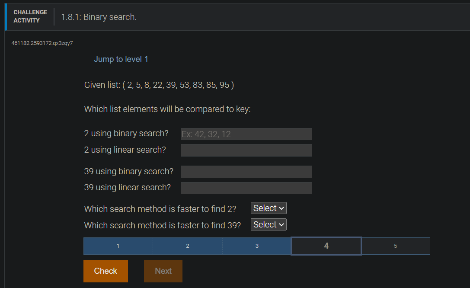Click the field showing placeholder 'Ex: 42, 32, 12'
The image size is (470, 288).
246,134
